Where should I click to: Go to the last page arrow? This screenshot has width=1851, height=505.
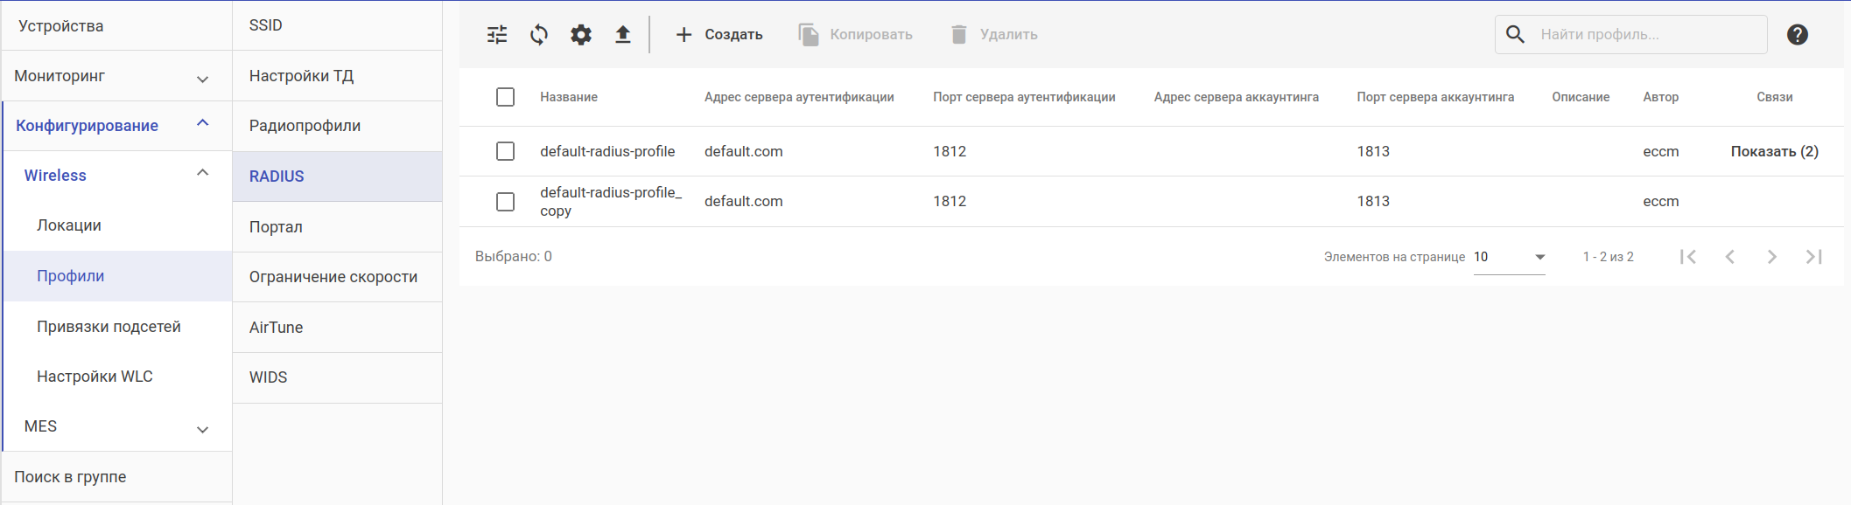pos(1814,257)
